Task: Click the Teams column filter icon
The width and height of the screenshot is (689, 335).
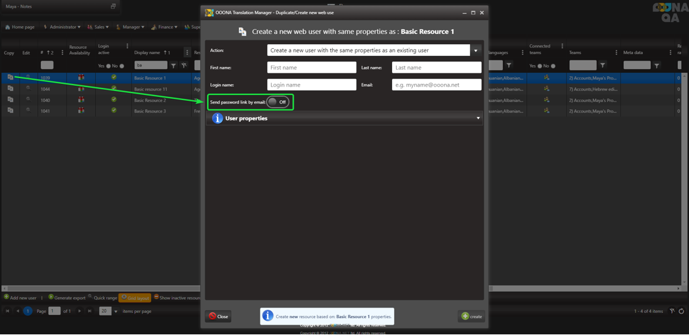Action: [602, 66]
